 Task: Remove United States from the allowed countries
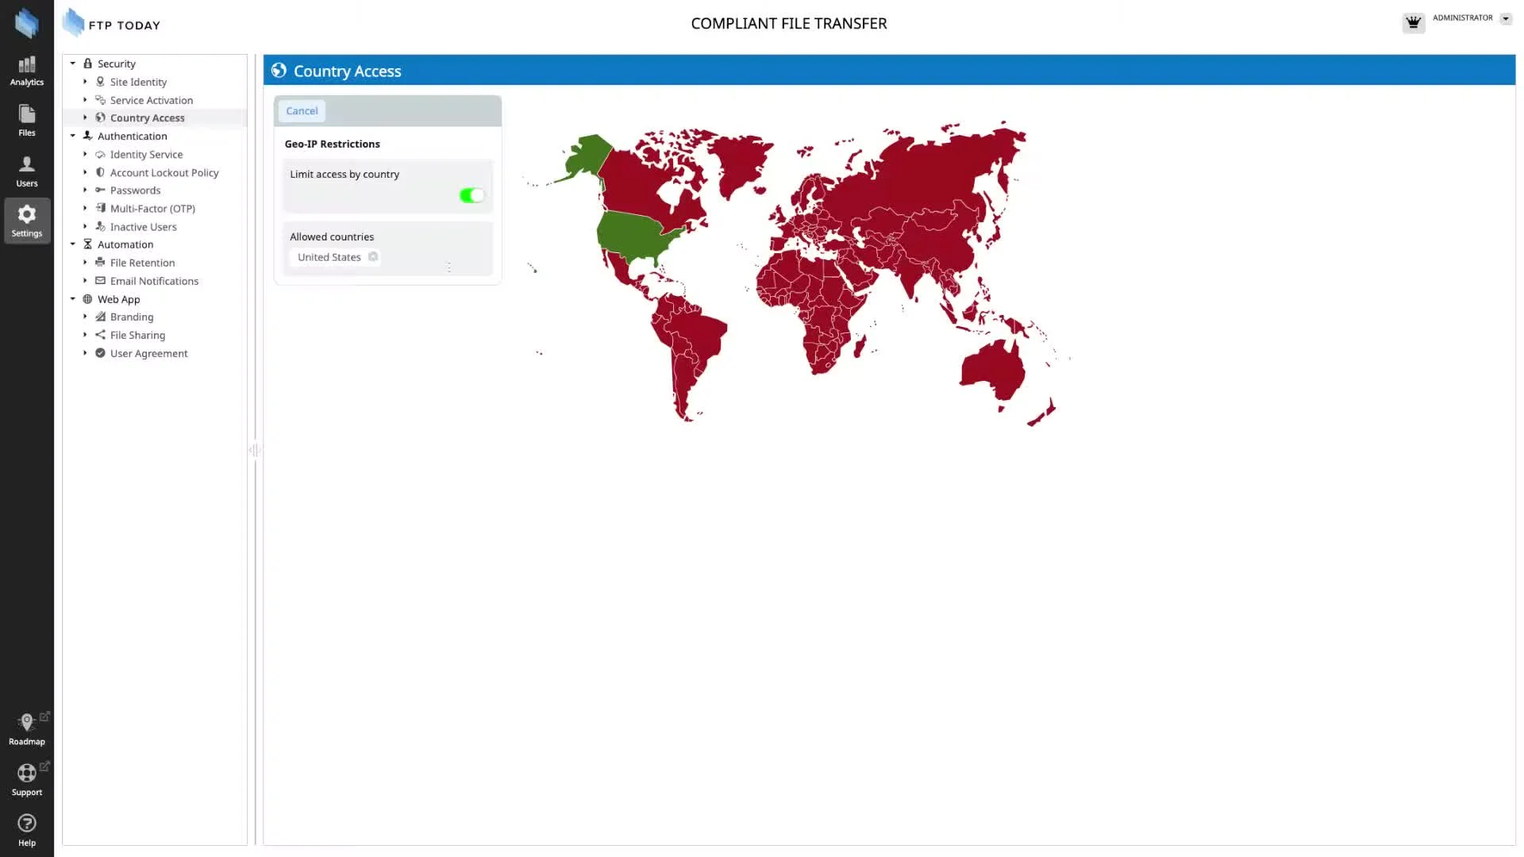pos(373,257)
